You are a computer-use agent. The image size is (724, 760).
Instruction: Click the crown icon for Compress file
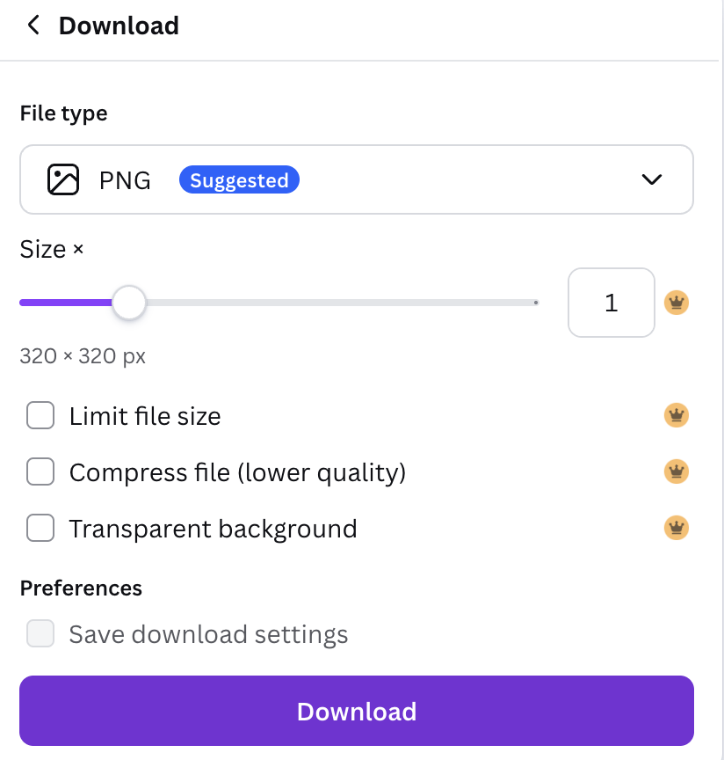point(677,472)
